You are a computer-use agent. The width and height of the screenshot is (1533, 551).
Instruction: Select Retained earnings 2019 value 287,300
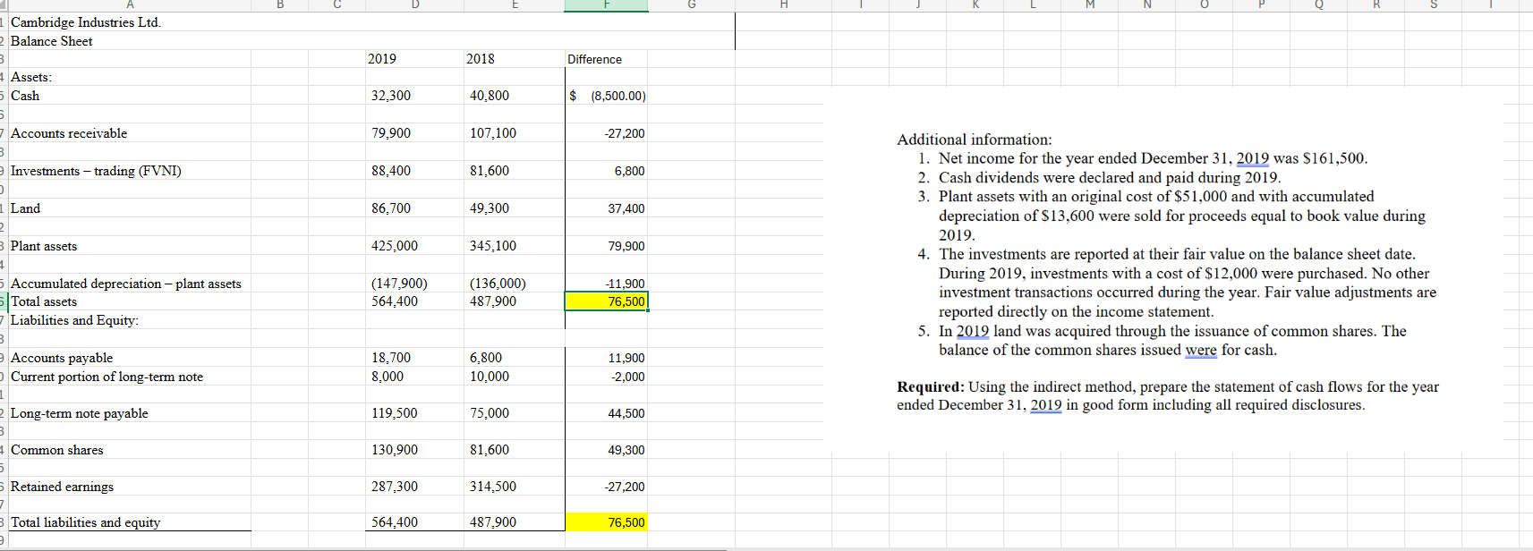(x=395, y=487)
